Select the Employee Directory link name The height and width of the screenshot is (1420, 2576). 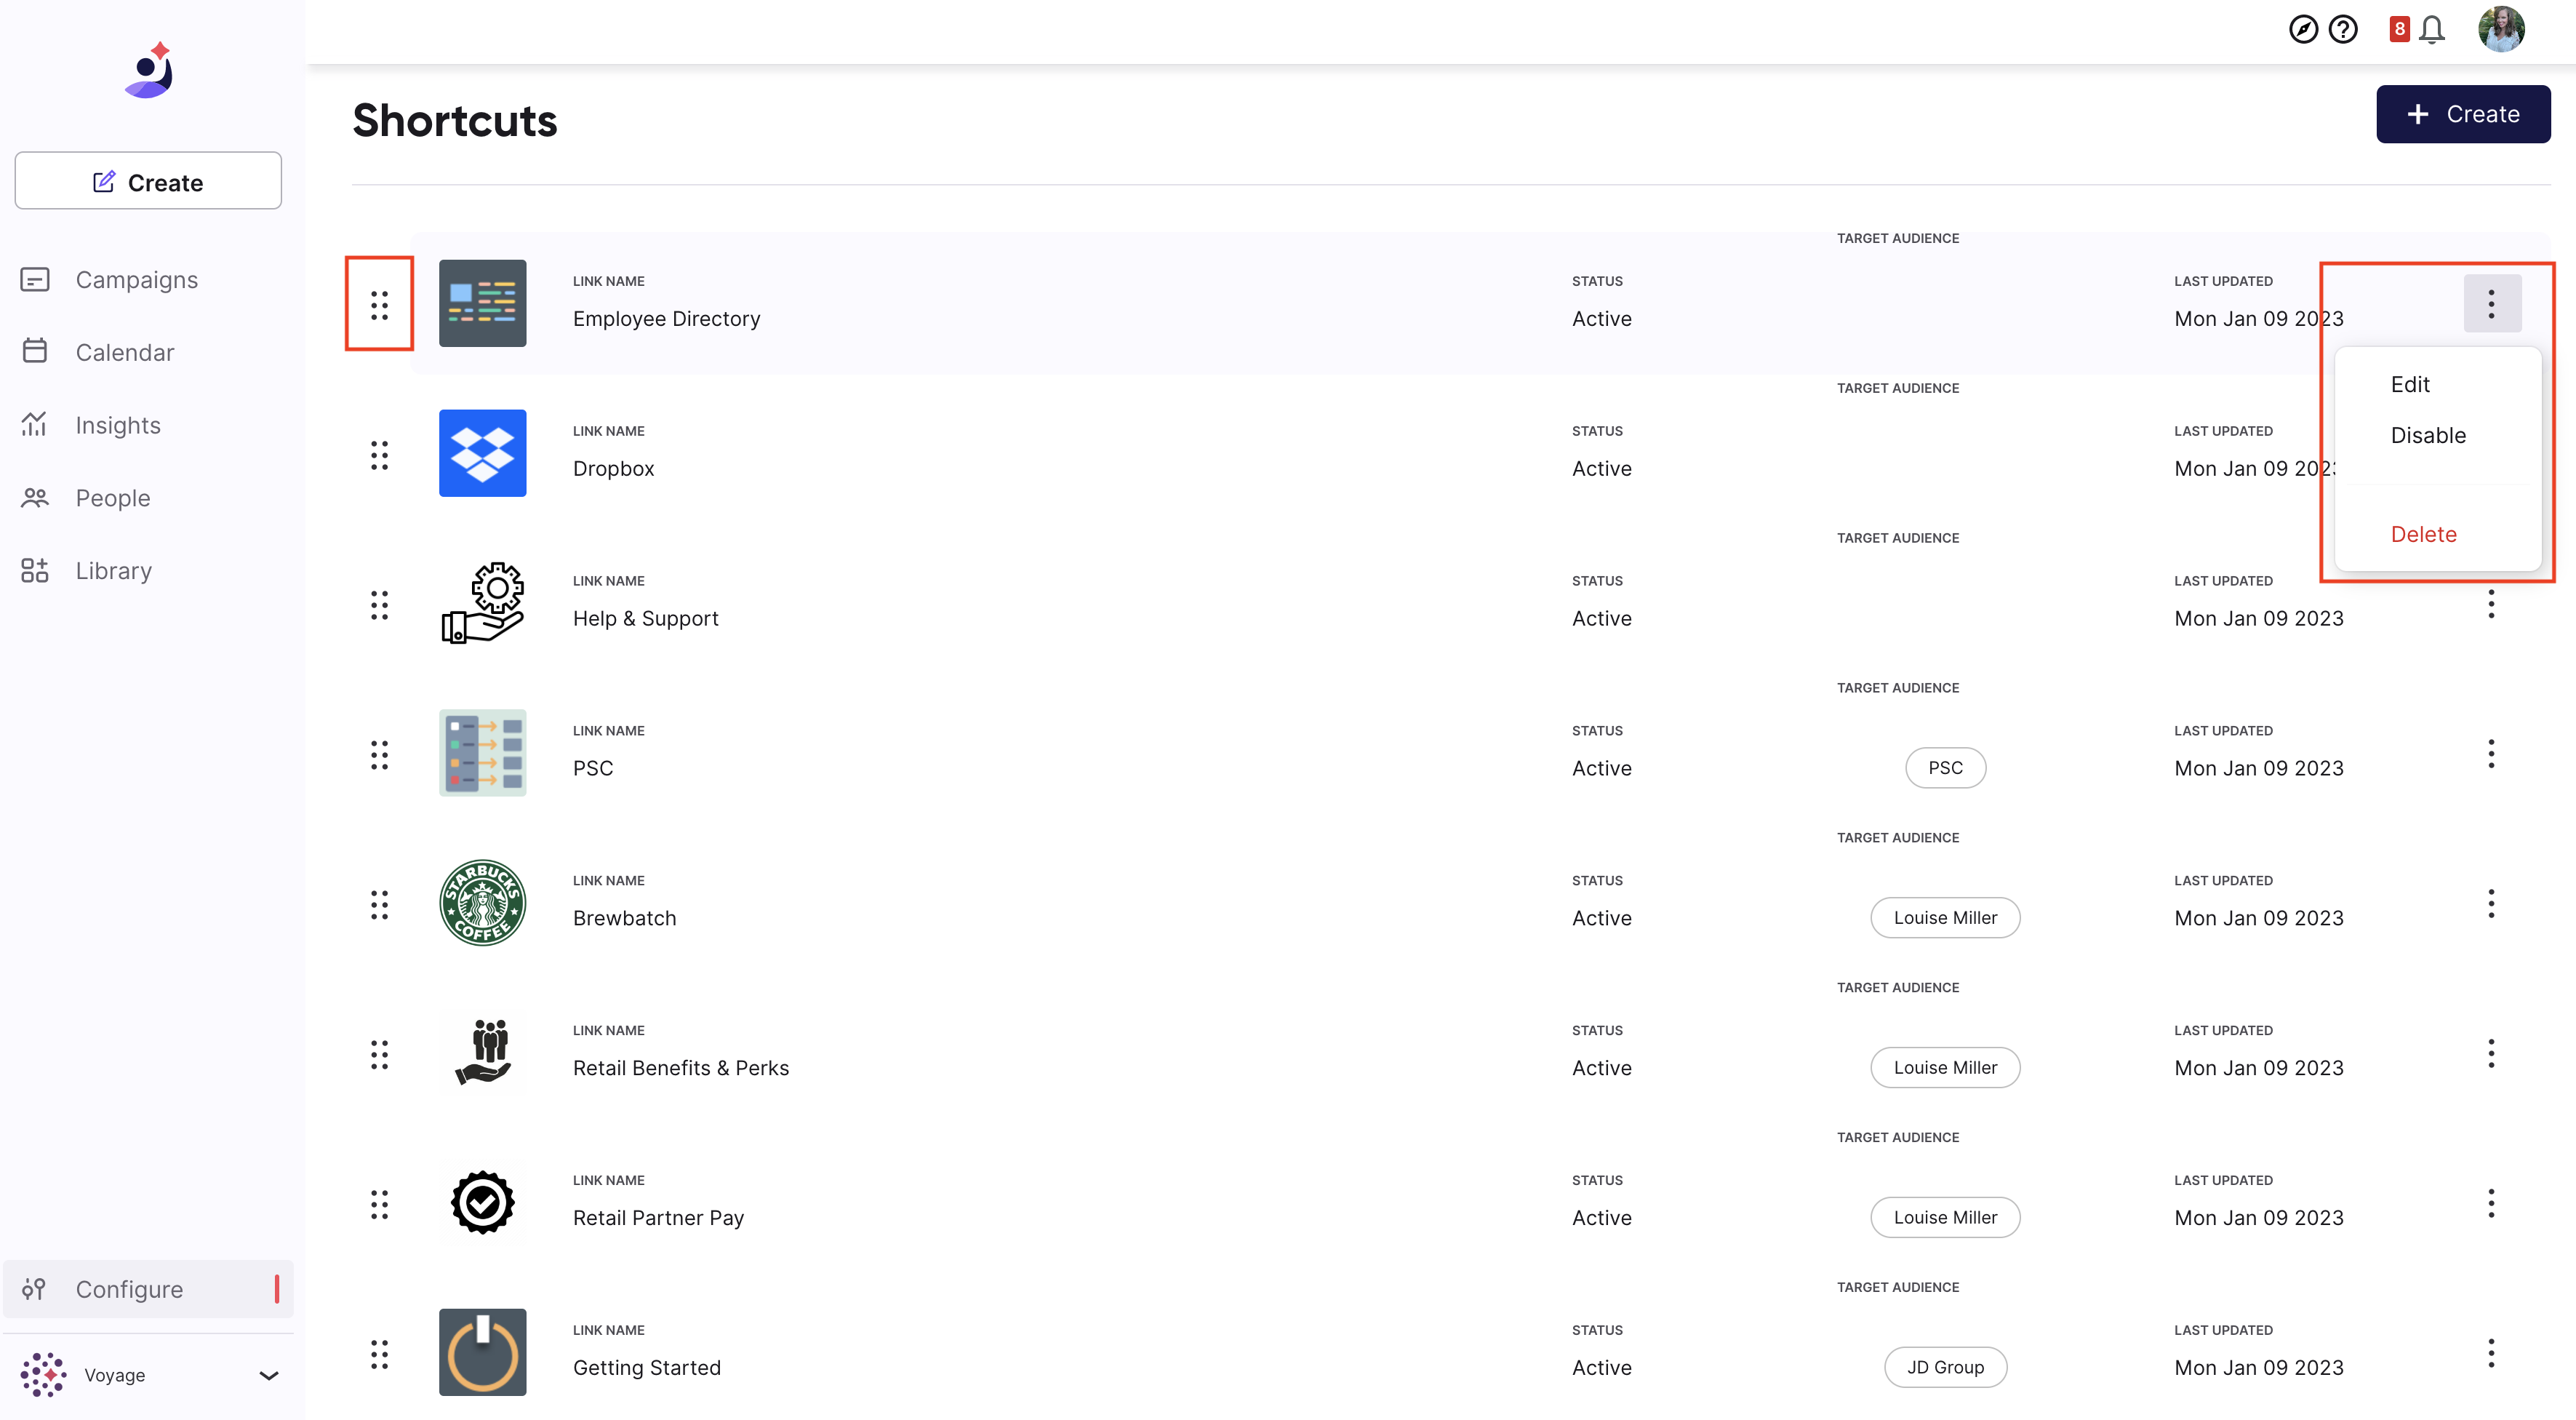(666, 319)
